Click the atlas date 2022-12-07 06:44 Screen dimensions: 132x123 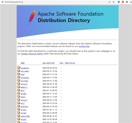(50, 119)
